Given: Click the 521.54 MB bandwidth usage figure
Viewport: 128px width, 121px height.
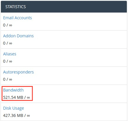Looking at the screenshot, I should [13, 97].
